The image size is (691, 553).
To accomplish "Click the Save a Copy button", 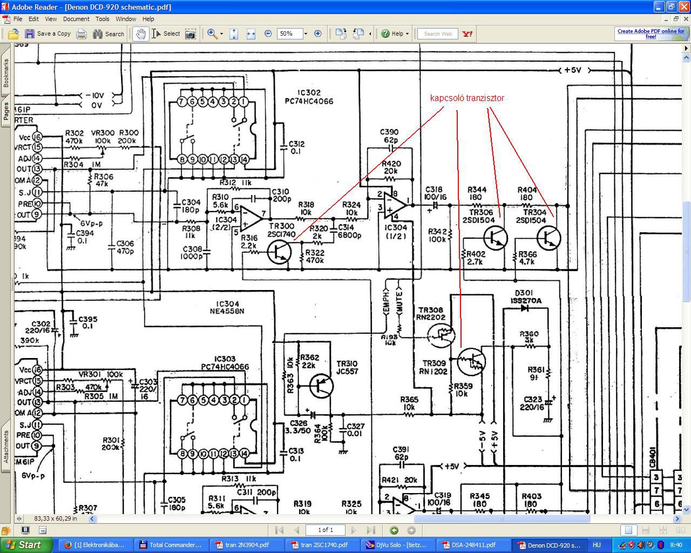I will [48, 34].
